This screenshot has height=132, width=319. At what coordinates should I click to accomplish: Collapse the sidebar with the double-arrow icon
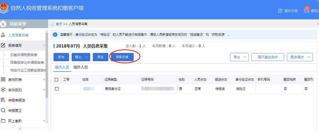tap(20, 129)
